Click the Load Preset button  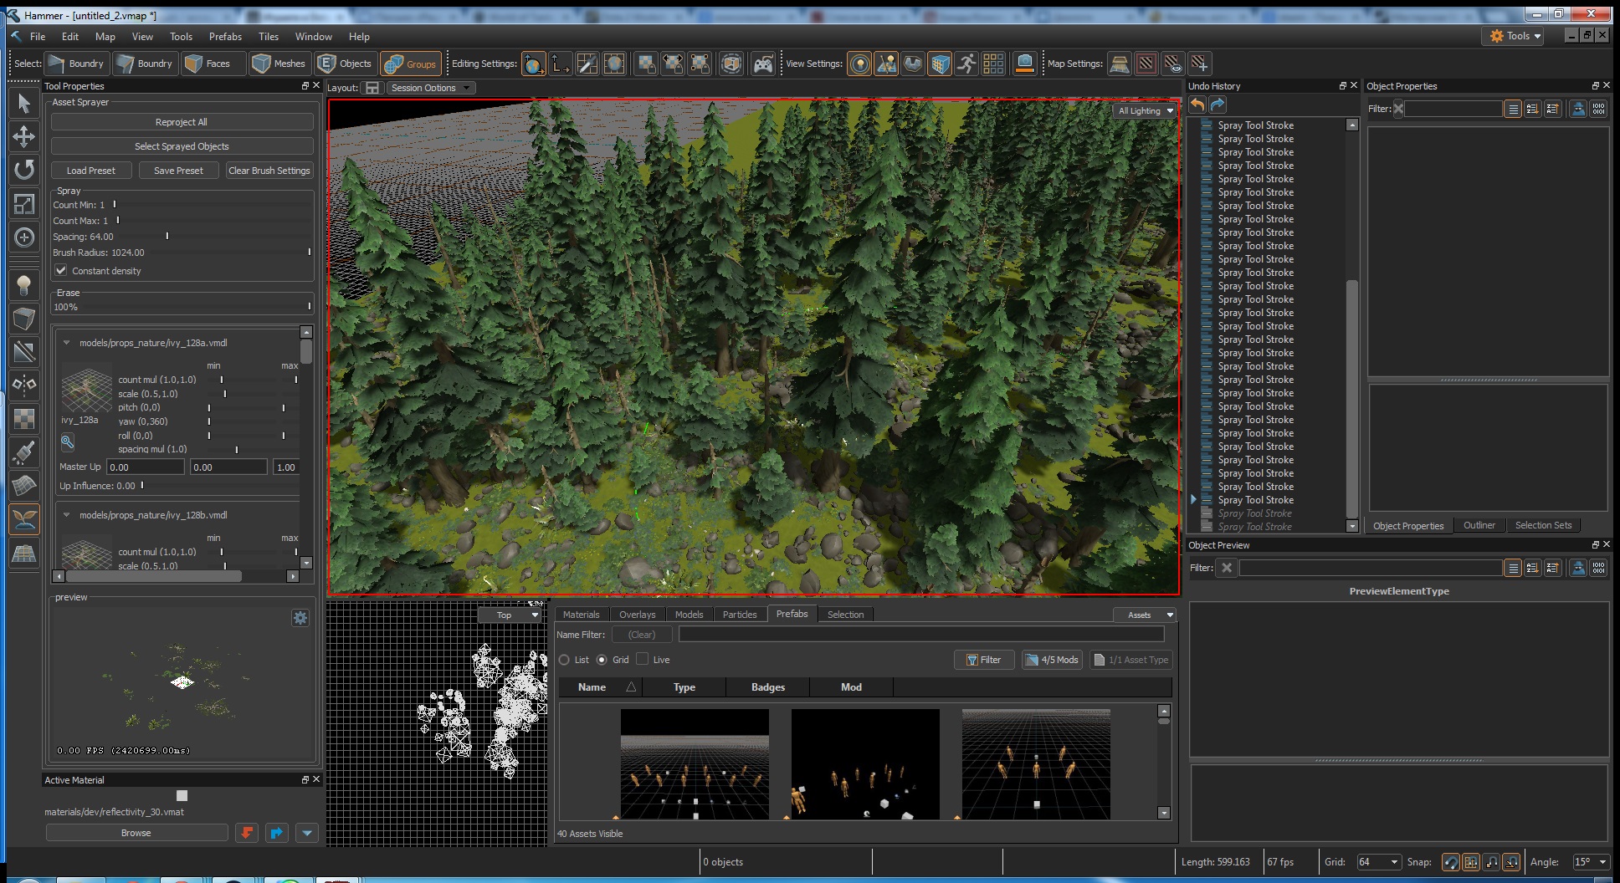(x=91, y=171)
